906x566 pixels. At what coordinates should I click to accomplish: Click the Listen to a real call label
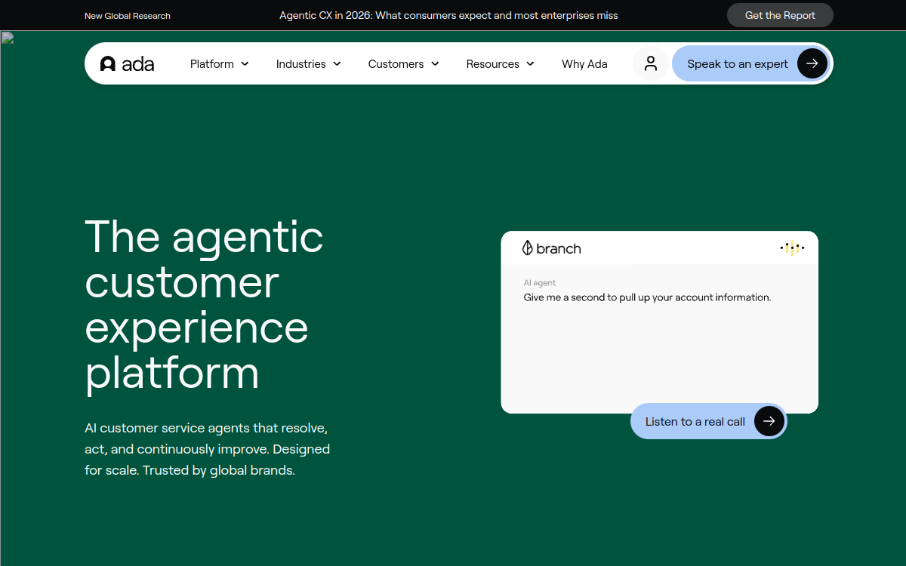pos(695,422)
